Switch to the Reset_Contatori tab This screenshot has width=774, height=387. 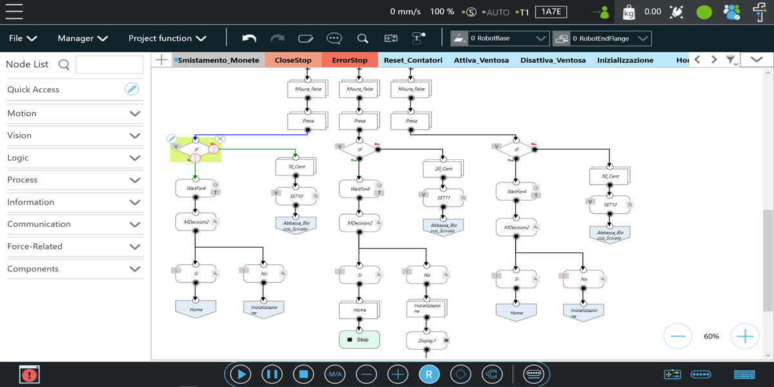click(413, 60)
